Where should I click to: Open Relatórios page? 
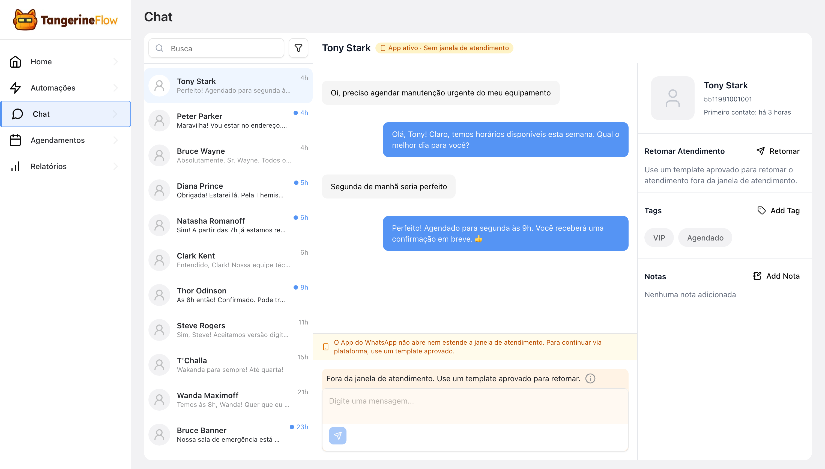(65, 166)
